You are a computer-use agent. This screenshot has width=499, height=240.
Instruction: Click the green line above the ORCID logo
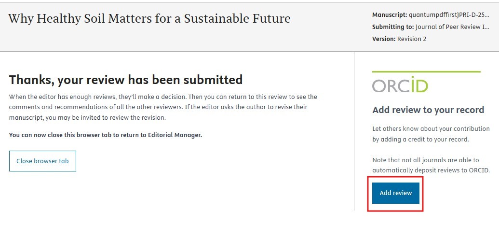click(426, 72)
